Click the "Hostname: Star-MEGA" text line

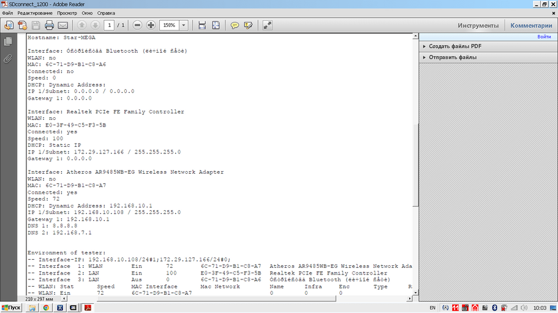[61, 37]
